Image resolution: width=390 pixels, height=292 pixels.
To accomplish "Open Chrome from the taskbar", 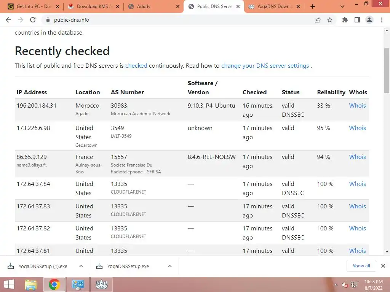I will 54,284.
